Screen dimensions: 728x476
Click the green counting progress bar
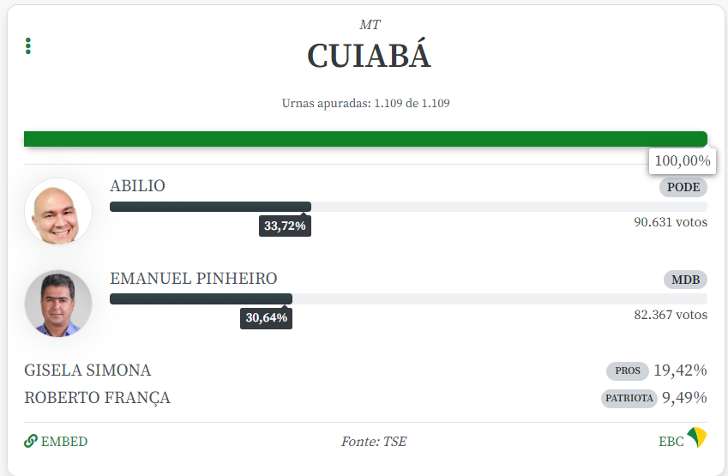click(x=365, y=139)
